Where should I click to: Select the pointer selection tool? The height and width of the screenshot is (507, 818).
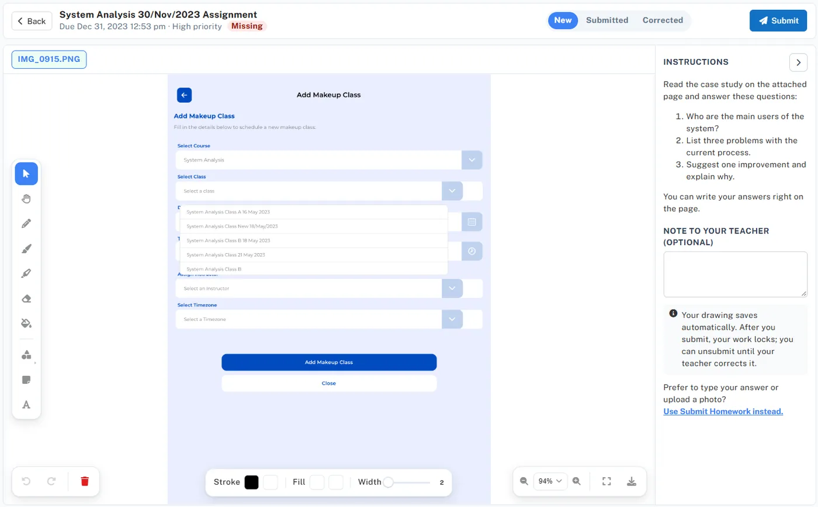(26, 174)
